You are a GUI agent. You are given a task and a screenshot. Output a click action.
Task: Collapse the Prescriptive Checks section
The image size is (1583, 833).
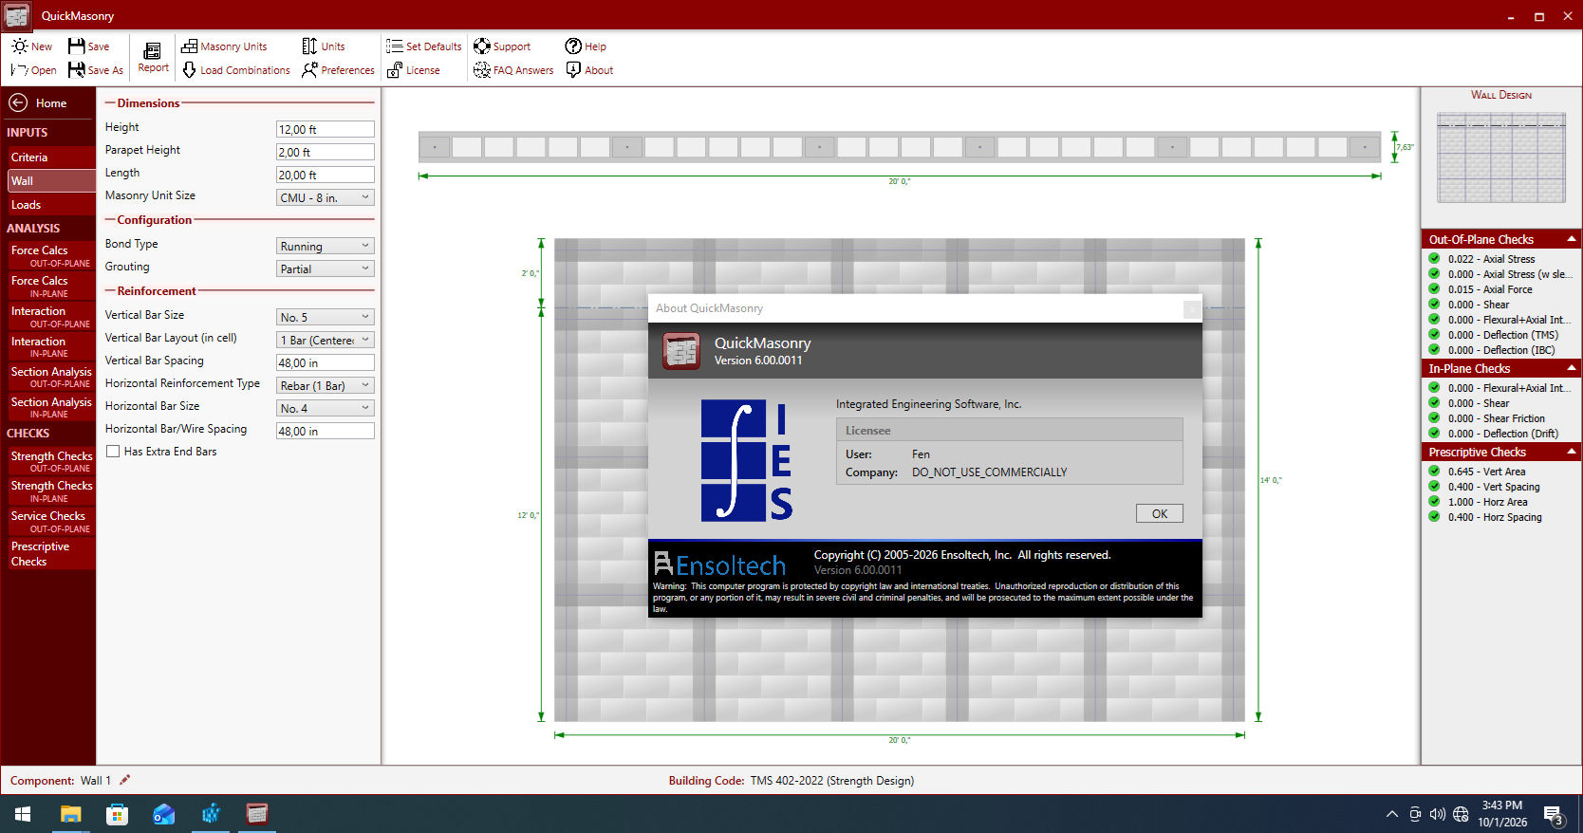coord(1572,452)
